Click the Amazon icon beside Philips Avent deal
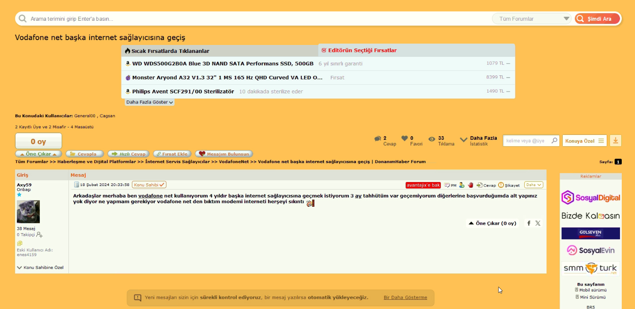 [128, 92]
